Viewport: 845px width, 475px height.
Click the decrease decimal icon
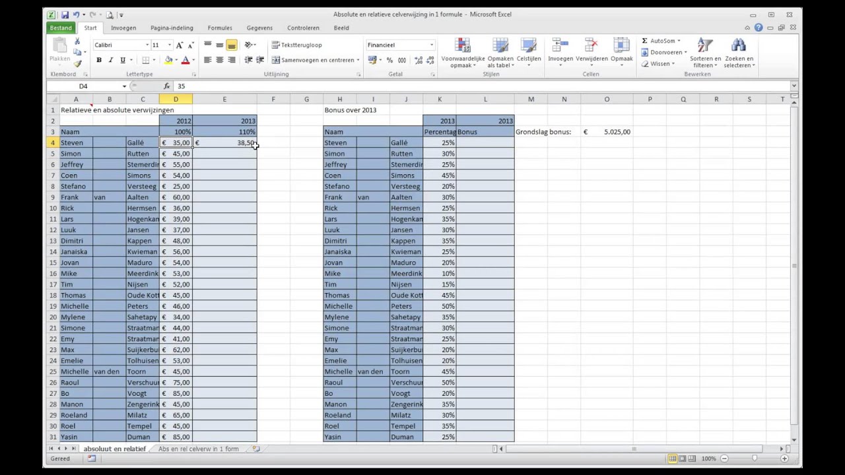[x=430, y=60]
